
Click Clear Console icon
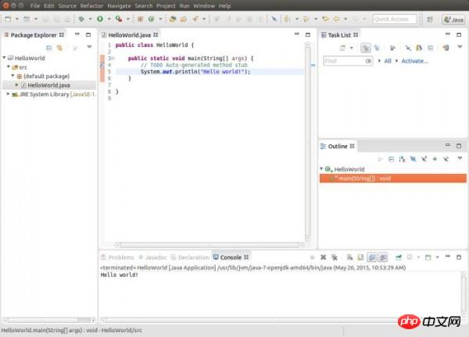point(349,257)
